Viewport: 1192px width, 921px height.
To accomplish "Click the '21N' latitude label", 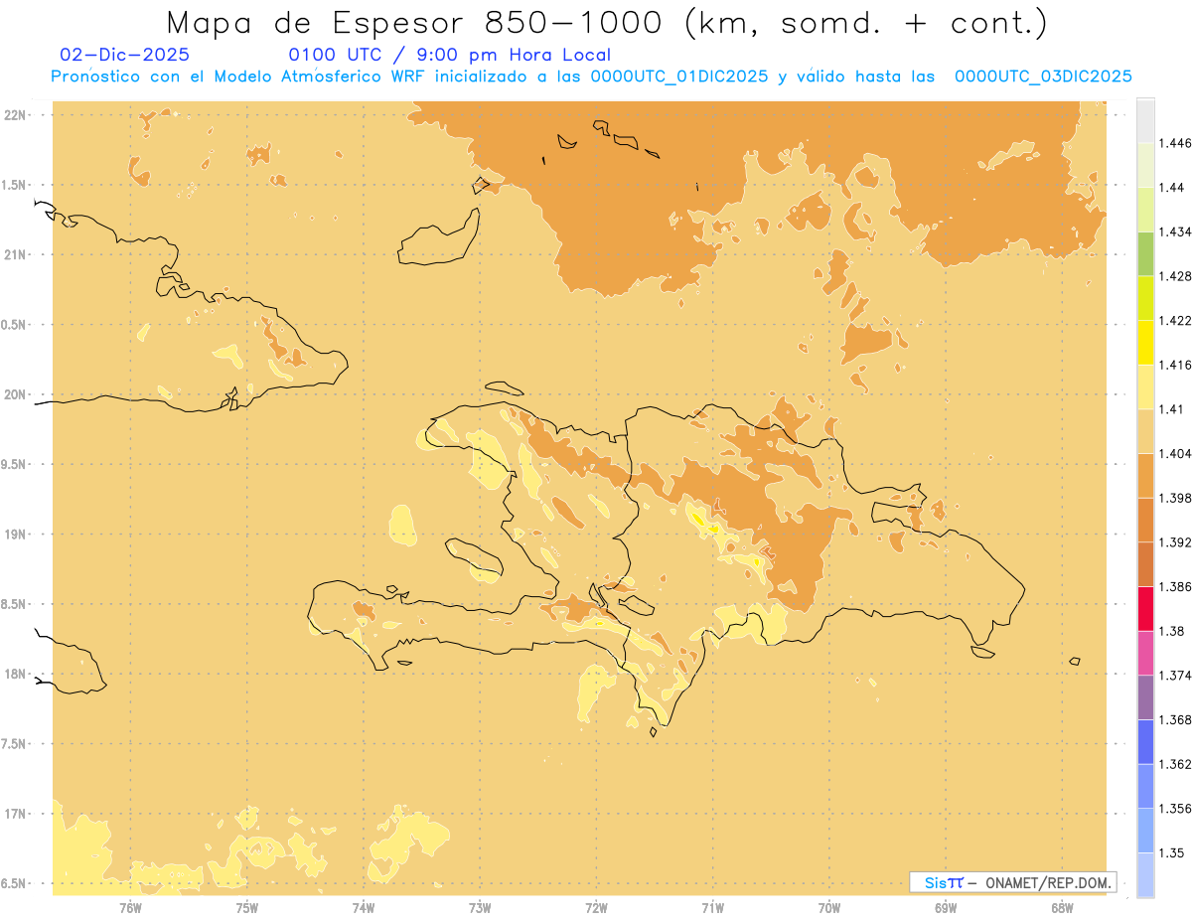I will tap(14, 254).
